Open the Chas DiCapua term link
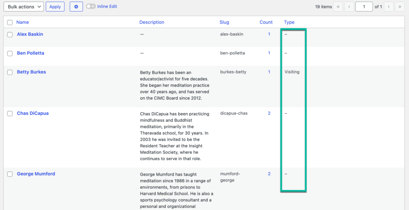The image size is (409, 210). tap(33, 113)
